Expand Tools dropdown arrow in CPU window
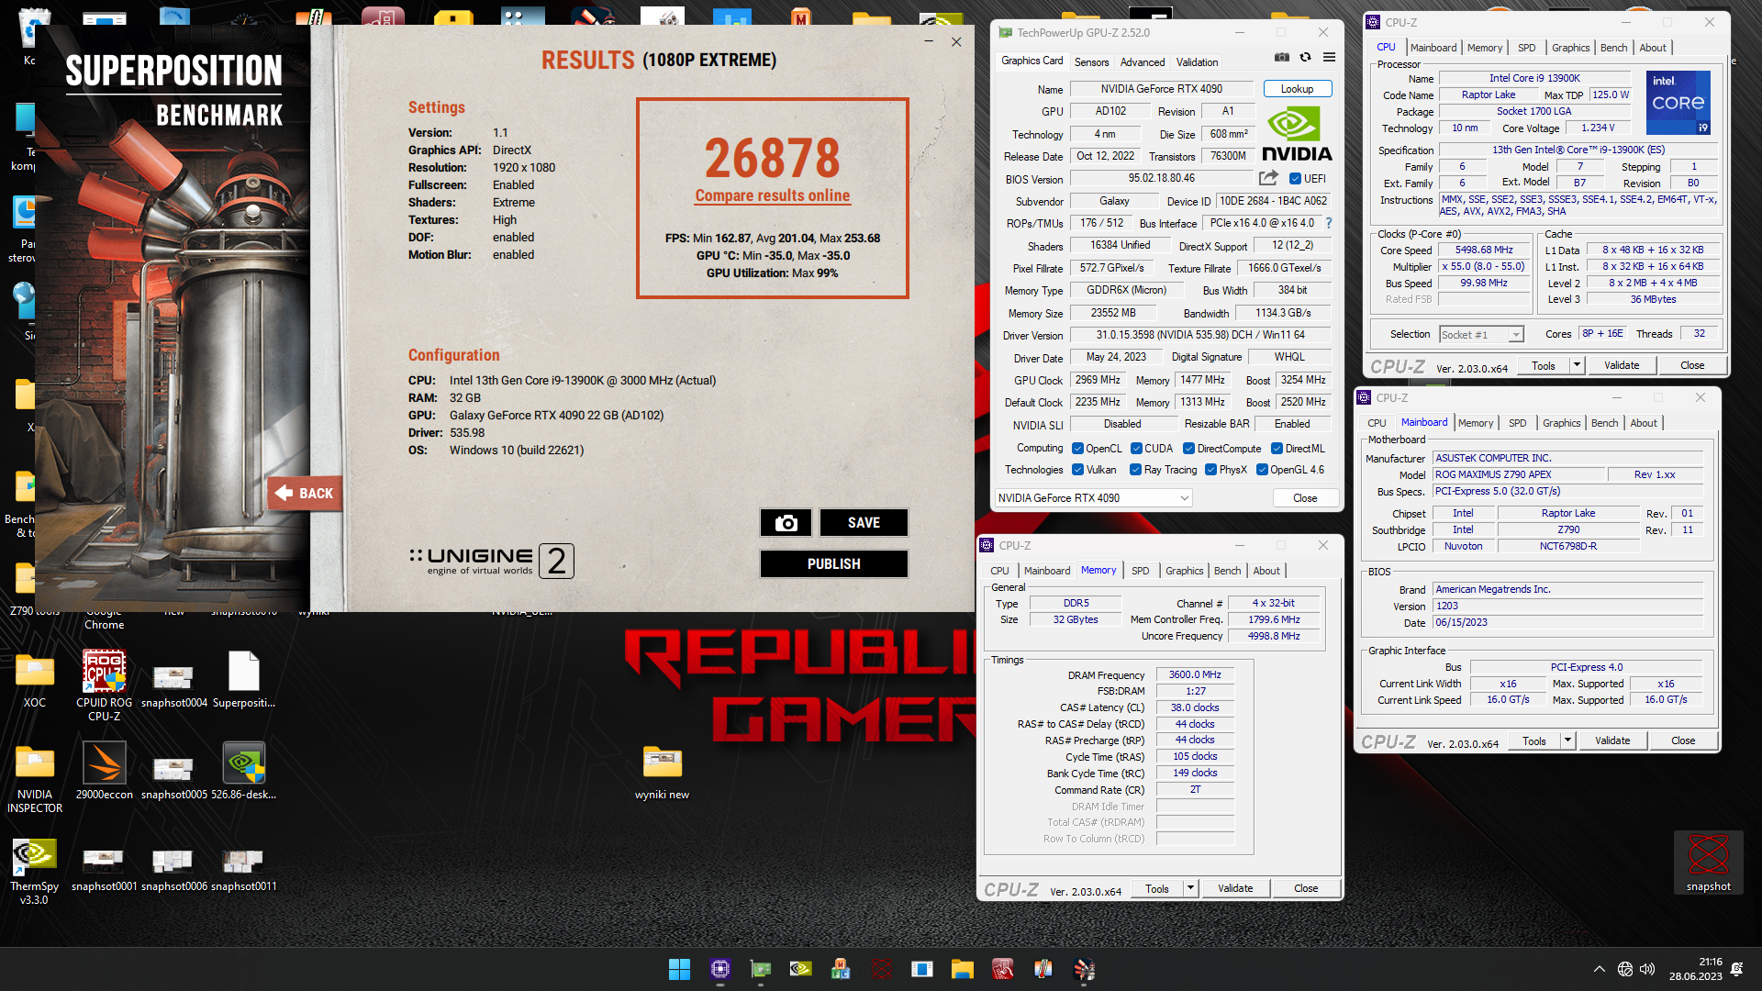The image size is (1762, 991). click(x=1577, y=365)
